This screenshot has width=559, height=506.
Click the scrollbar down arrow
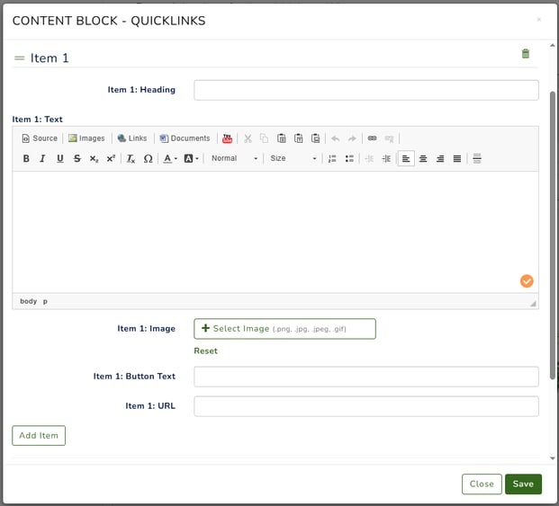click(x=552, y=458)
